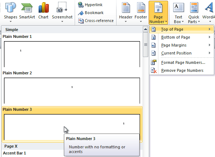Expand the Header dropdown arrow

click(126, 22)
